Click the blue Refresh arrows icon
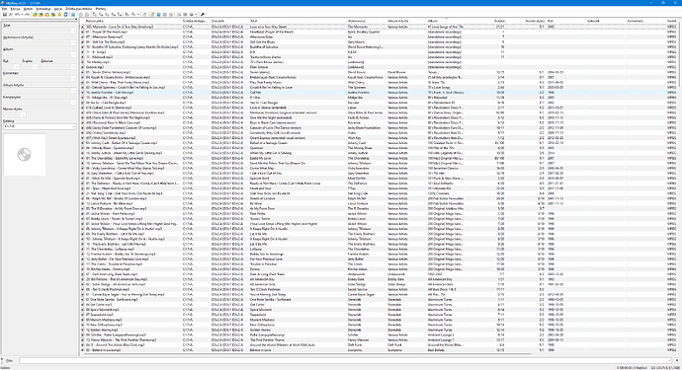The width and height of the screenshot is (682, 370). 65,15
